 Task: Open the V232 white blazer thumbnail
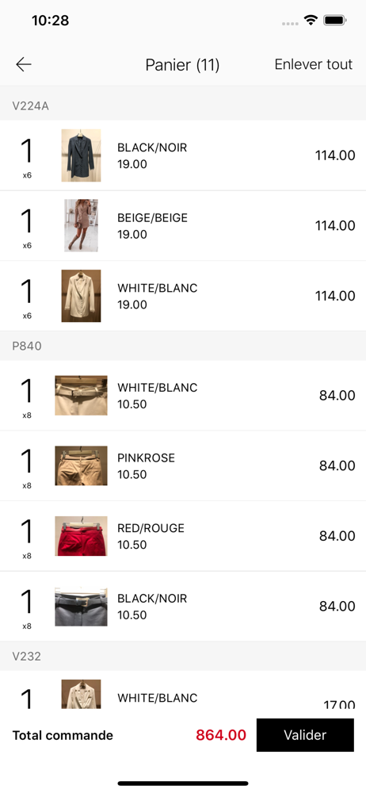pos(81,694)
